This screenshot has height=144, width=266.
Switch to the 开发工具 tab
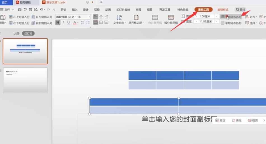pos(165,10)
